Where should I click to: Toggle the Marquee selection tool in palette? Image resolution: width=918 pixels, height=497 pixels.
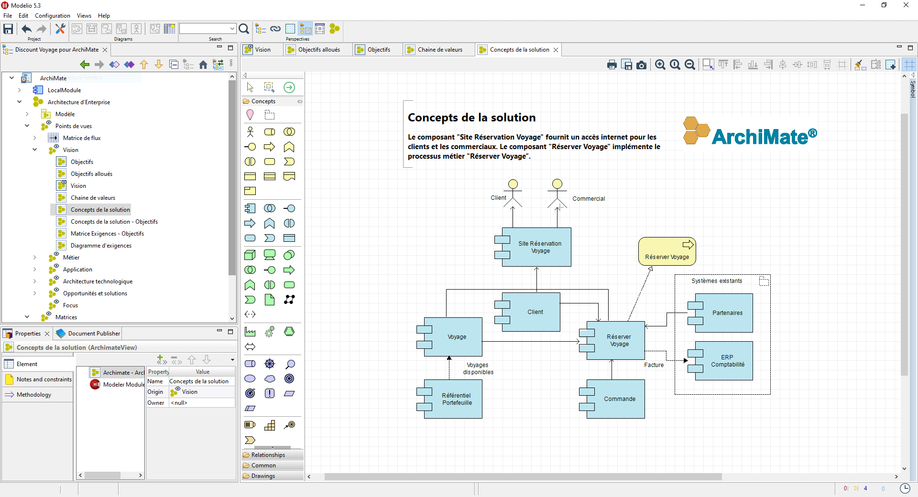(x=269, y=87)
